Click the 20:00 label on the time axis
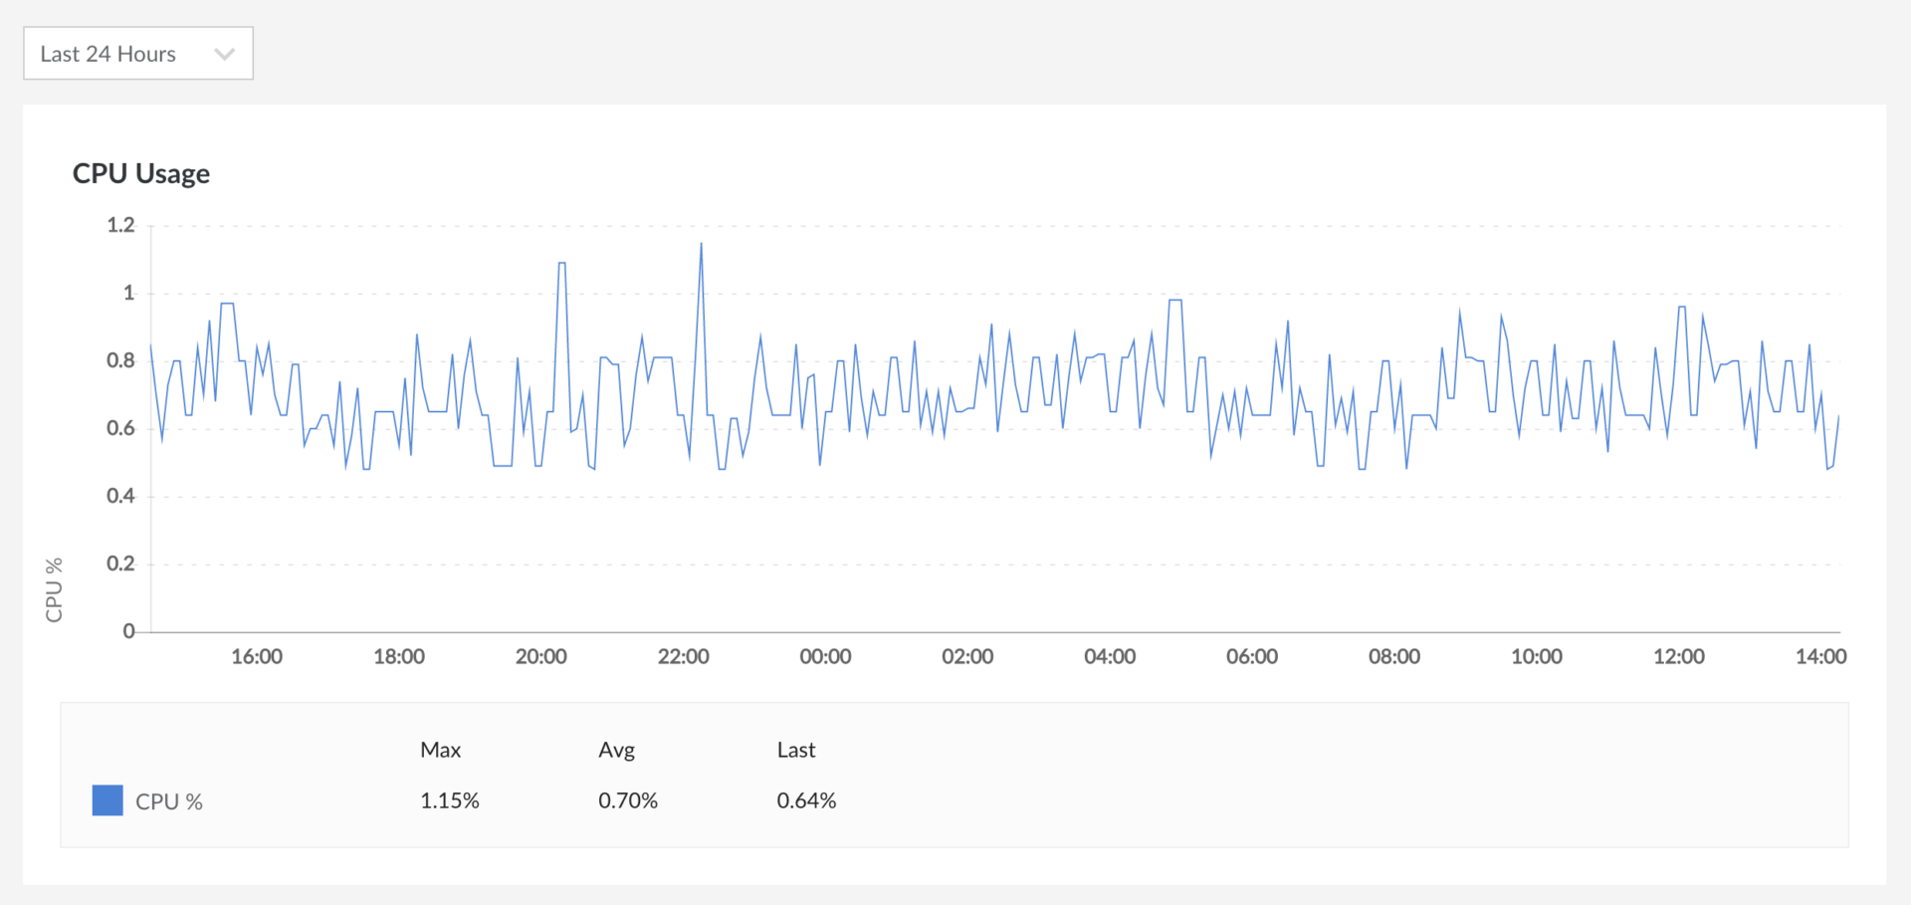Viewport: 1911px width, 905px height. (540, 656)
